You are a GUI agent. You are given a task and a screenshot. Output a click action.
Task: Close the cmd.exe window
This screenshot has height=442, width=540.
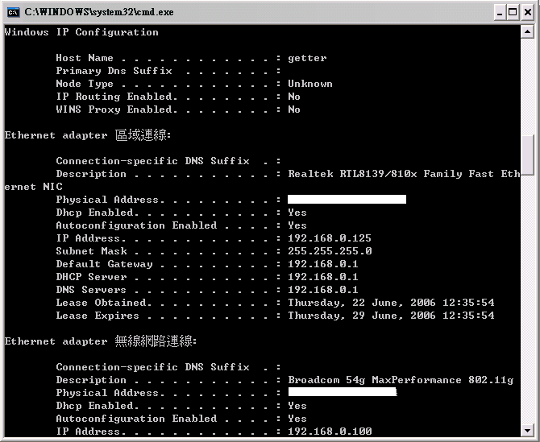[528, 13]
